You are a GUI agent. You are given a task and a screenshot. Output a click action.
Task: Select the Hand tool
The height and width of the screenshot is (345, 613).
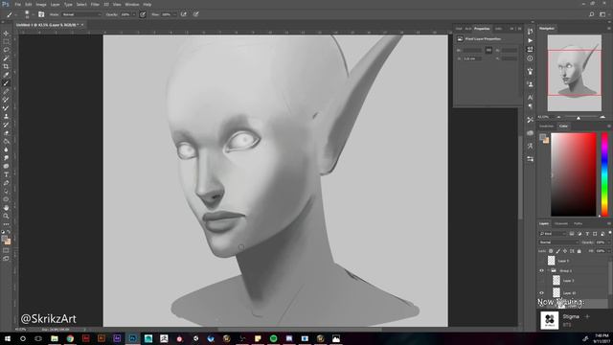pos(6,208)
